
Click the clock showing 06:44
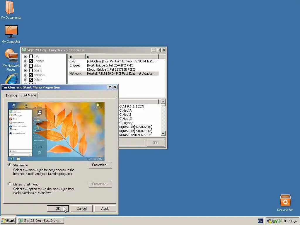click(x=290, y=221)
